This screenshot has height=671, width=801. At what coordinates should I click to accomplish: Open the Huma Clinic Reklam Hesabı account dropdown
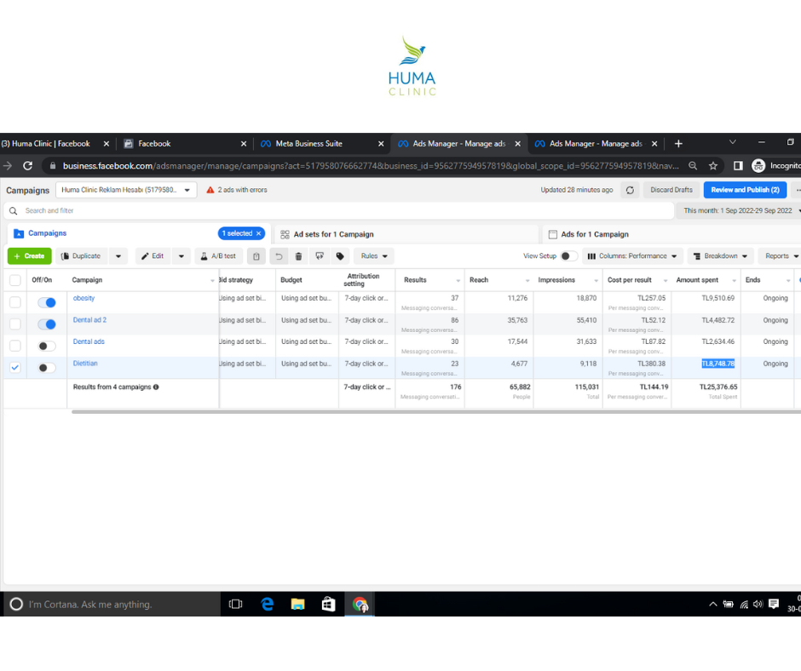(x=126, y=190)
